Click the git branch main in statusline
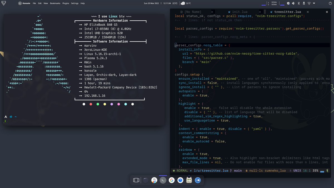This screenshot has width=334, height=188. coord(236,170)
